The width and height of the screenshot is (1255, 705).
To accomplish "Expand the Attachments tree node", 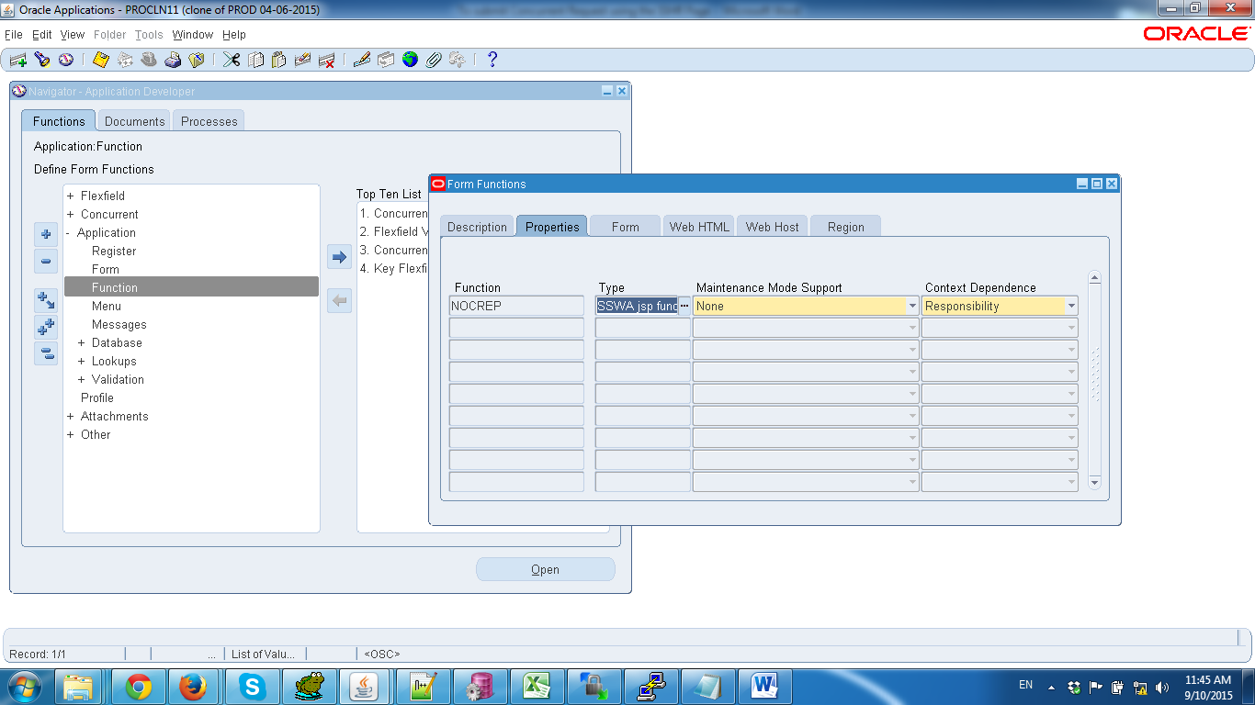I will click(x=71, y=416).
